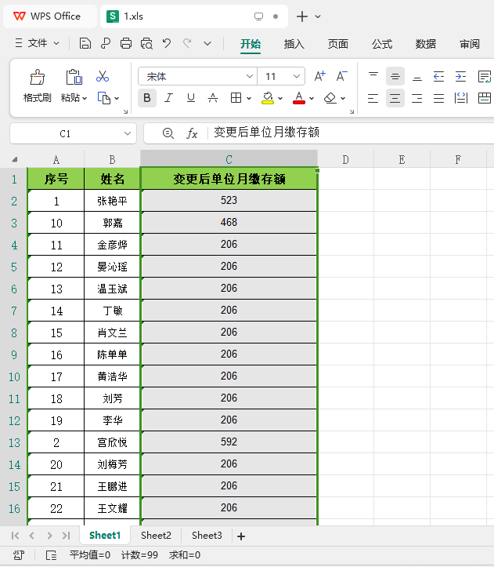This screenshot has height=567, width=494.
Task: Jump to the first sheet arrow
Action: coord(15,536)
